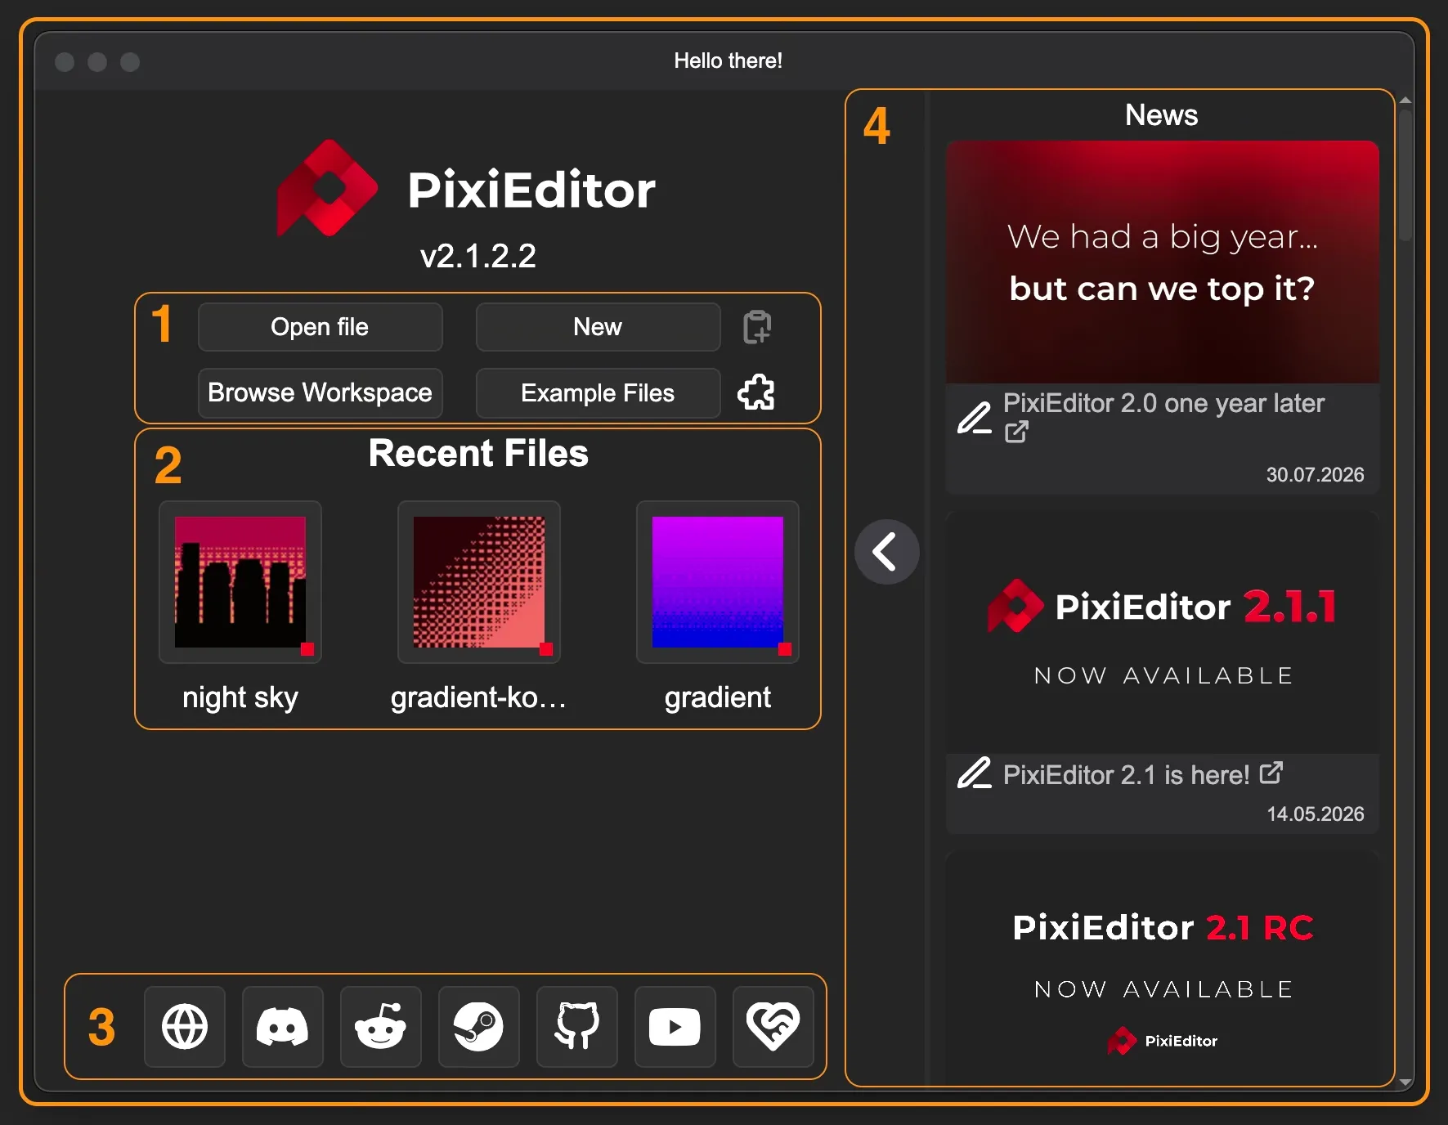Click the heart donate icon
1448x1125 pixels.
pyautogui.click(x=773, y=1026)
